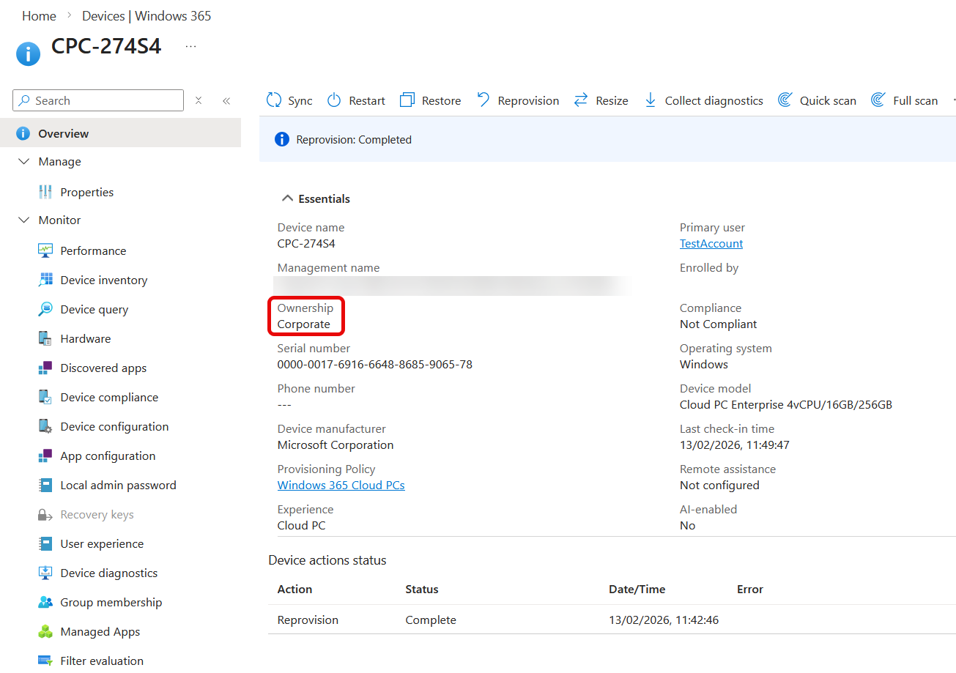Open Device inventory from sidebar

(x=103, y=280)
